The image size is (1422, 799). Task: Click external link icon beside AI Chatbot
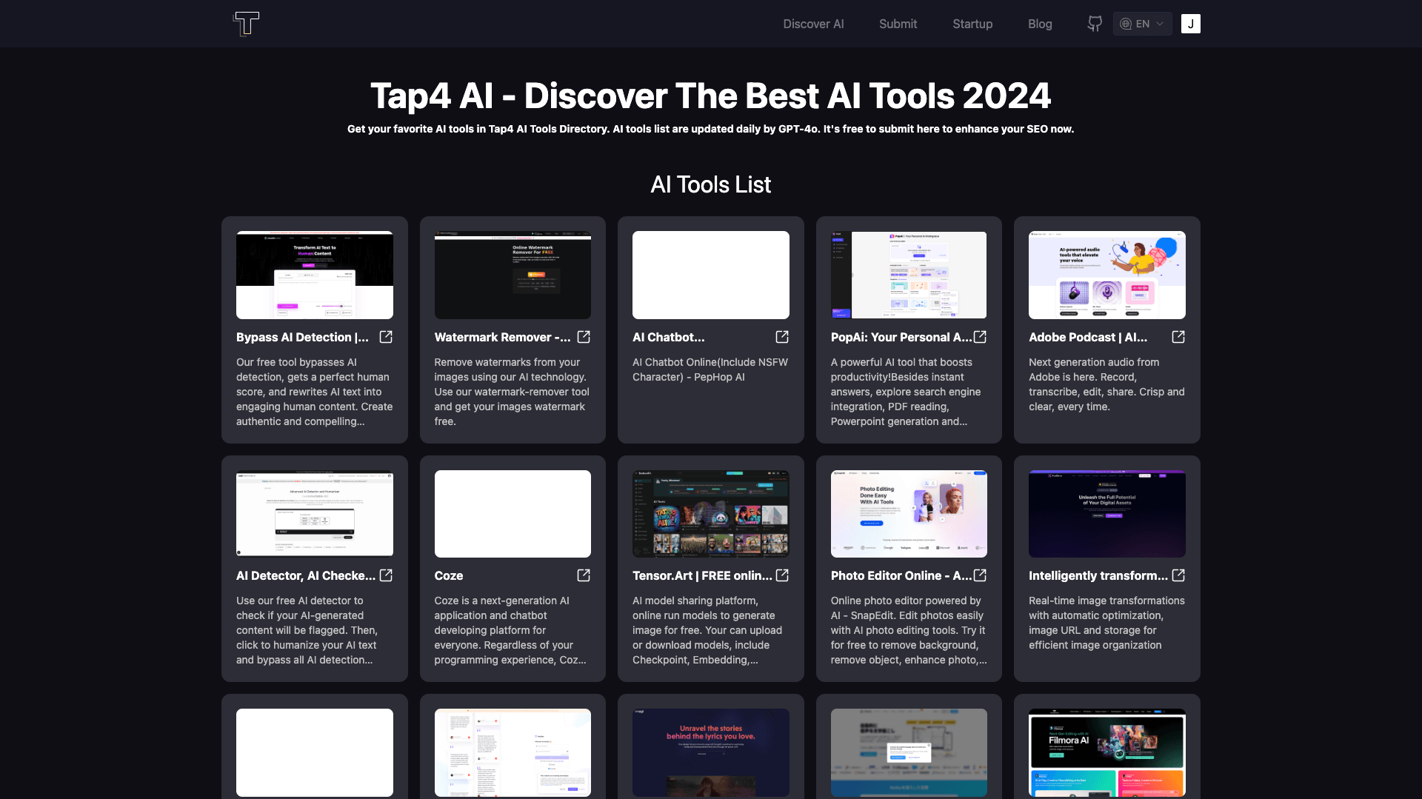pyautogui.click(x=782, y=337)
